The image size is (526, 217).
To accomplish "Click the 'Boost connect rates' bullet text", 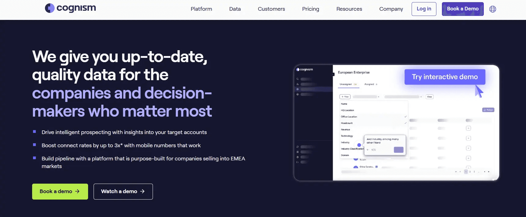I will (121, 145).
